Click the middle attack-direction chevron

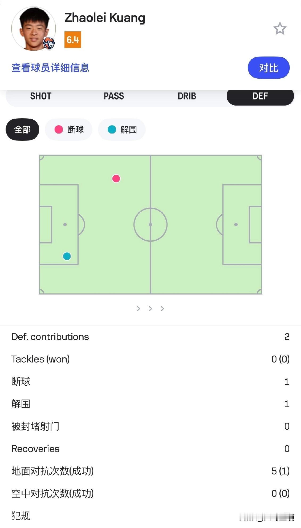point(150,309)
